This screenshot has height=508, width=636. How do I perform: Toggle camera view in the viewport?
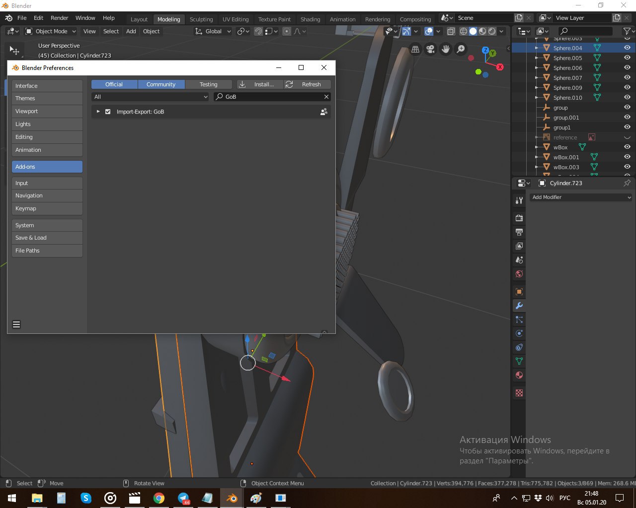(431, 49)
